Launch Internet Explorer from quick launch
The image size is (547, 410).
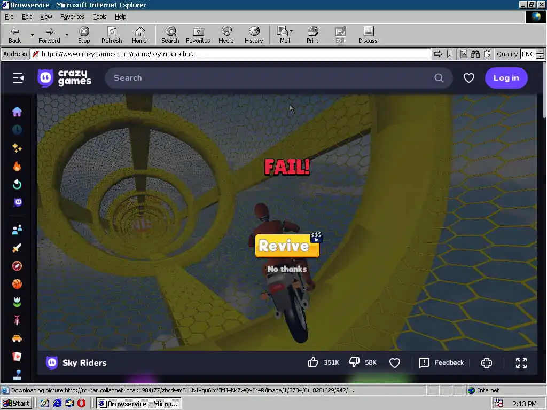coord(57,404)
